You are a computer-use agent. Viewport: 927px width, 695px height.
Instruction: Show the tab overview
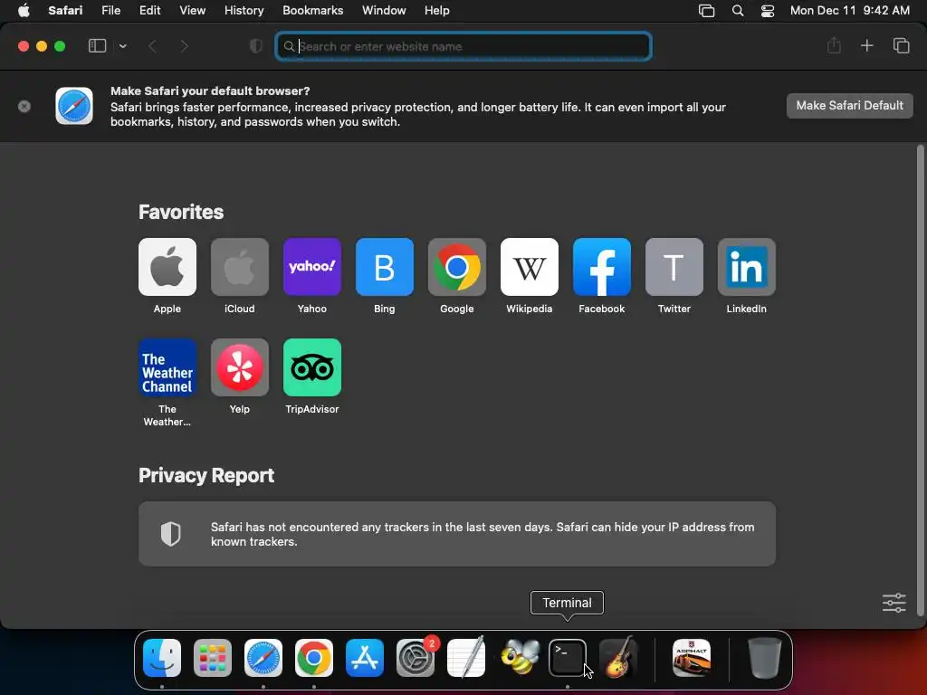901,45
